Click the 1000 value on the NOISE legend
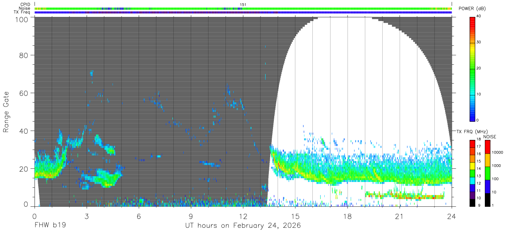 496,165
